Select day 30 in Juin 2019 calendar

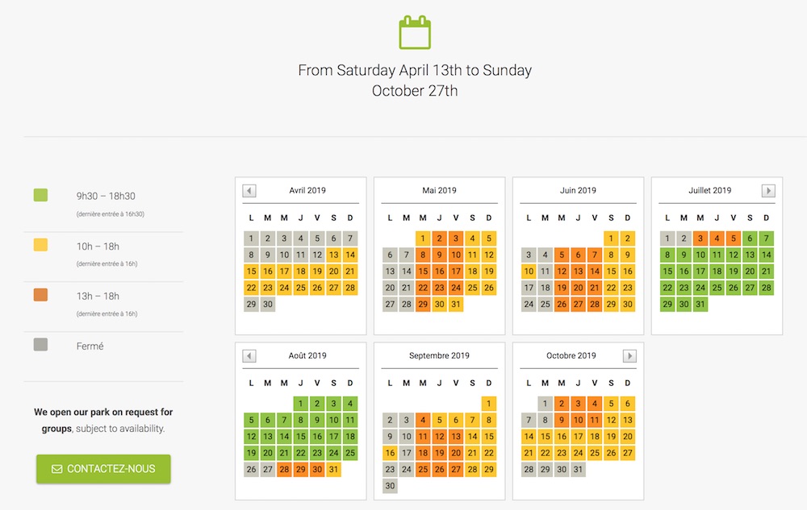pyautogui.click(x=627, y=305)
